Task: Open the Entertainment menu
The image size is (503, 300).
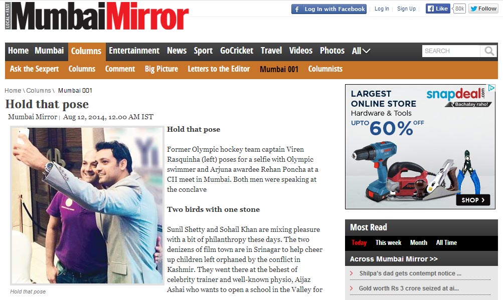Action: pyautogui.click(x=134, y=51)
